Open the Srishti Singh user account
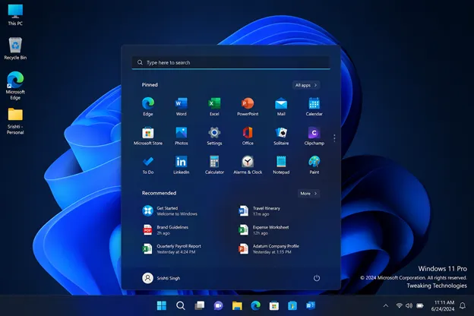Viewport: 474px width, 316px height. click(161, 278)
